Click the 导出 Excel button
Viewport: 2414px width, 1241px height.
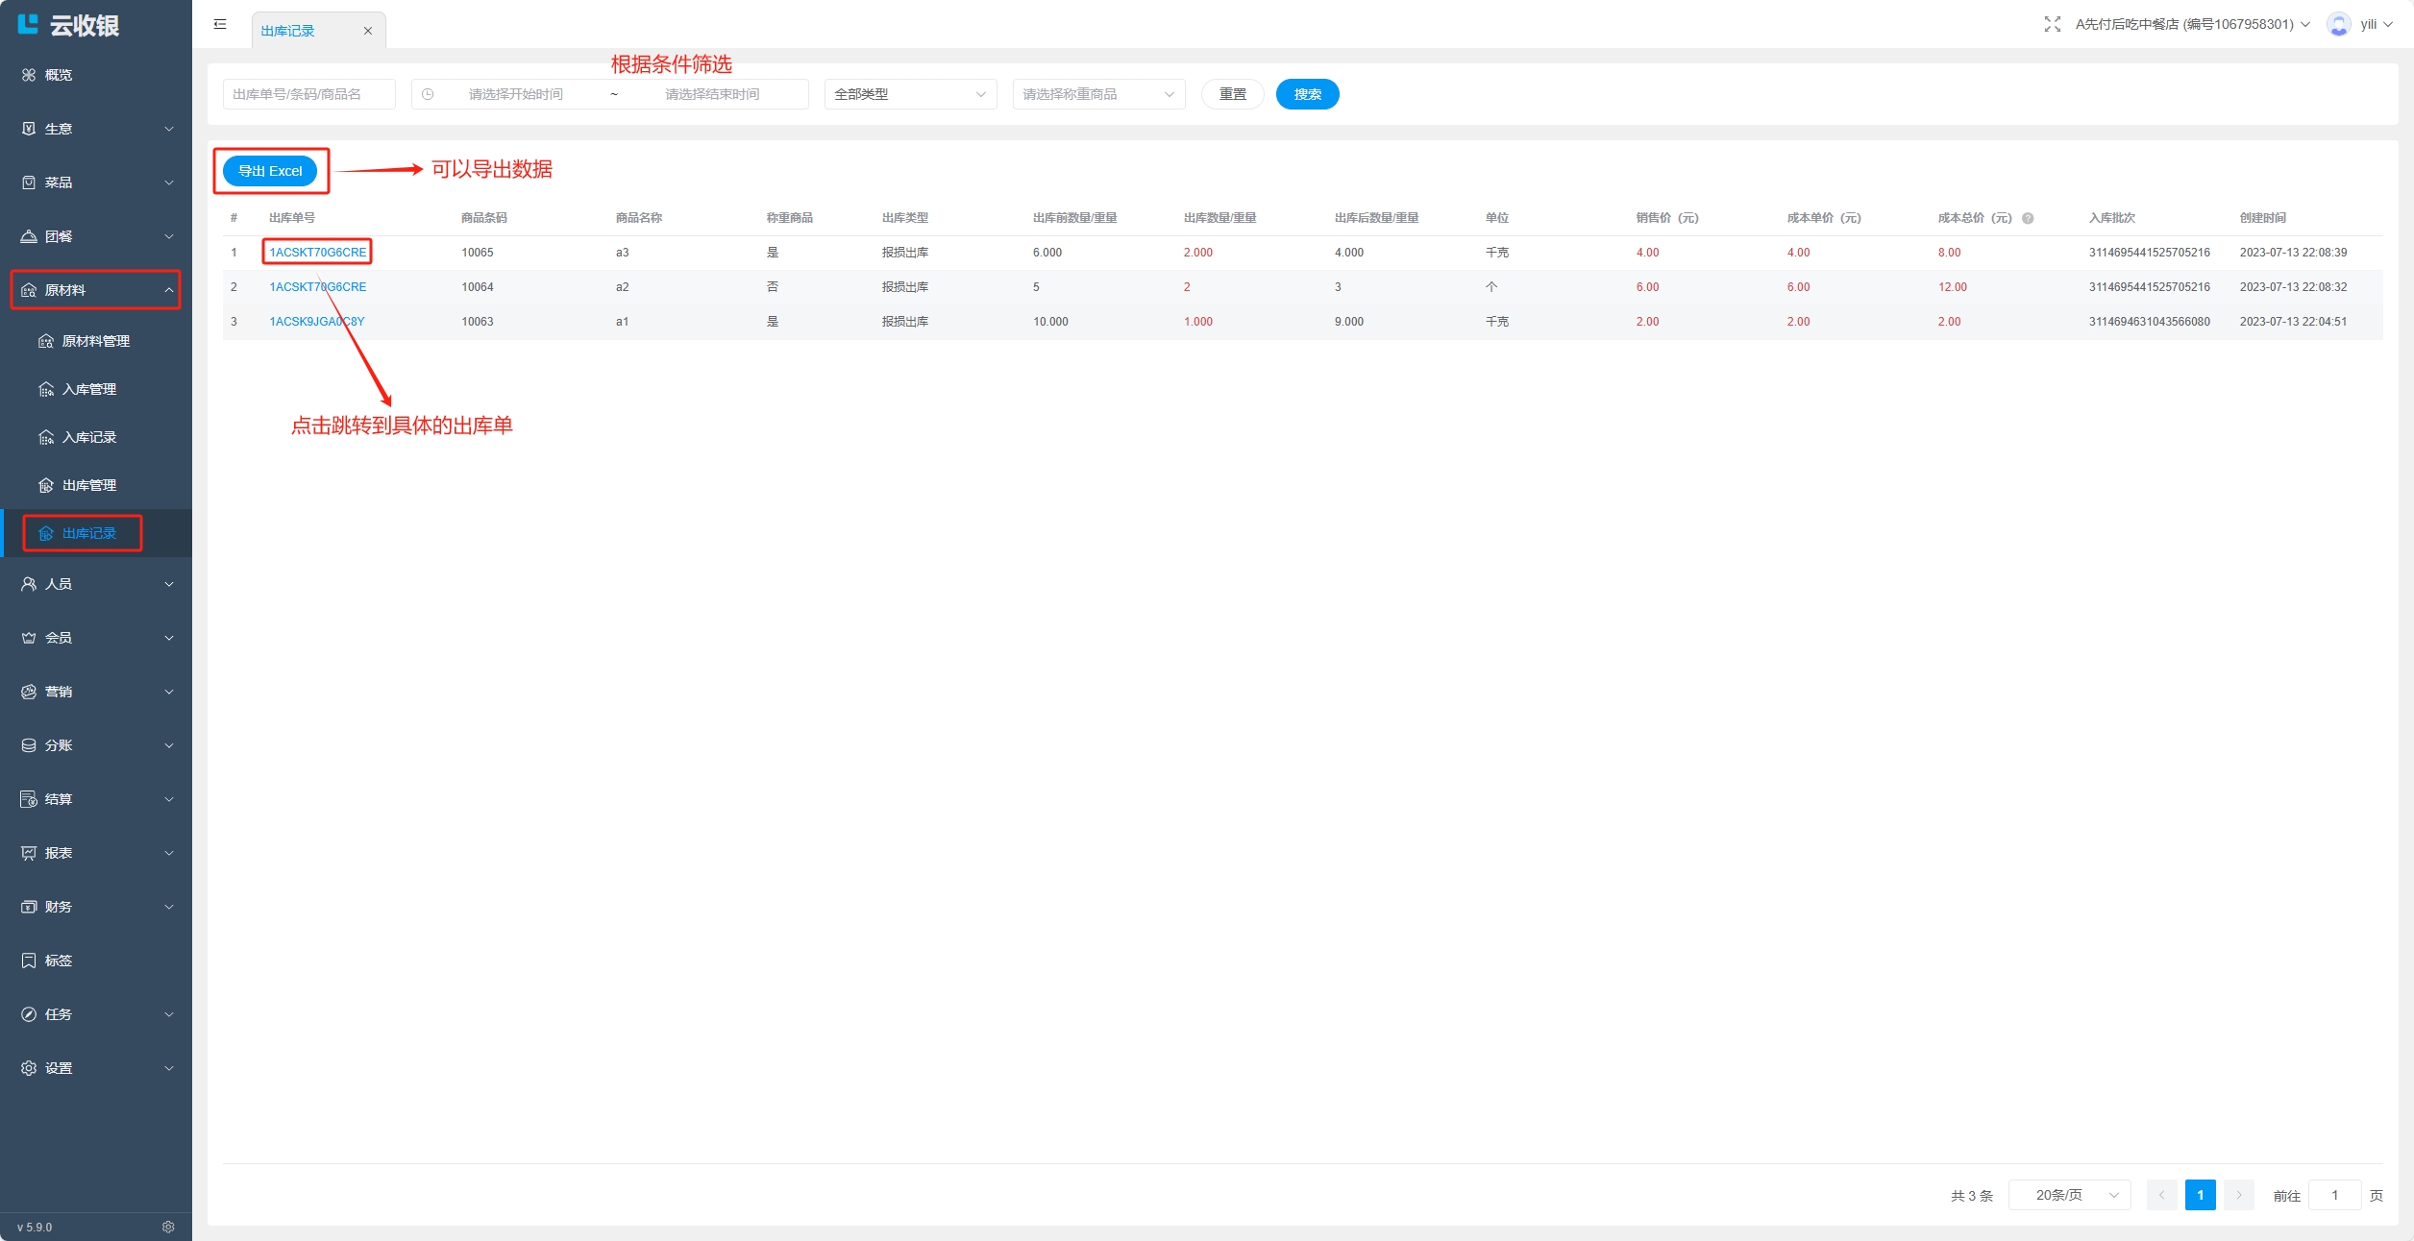tap(270, 171)
